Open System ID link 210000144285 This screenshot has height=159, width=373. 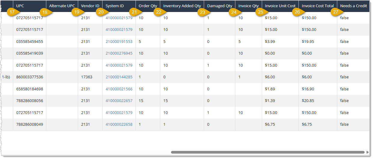click(119, 77)
